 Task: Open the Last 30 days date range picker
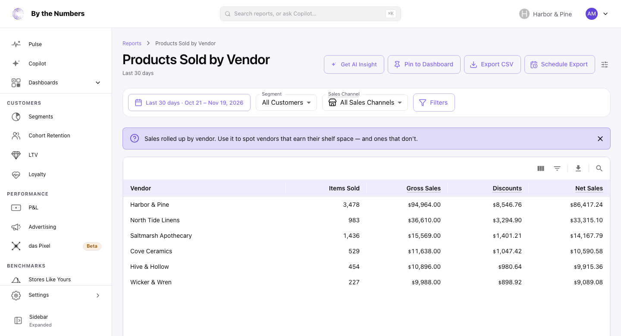pos(189,103)
